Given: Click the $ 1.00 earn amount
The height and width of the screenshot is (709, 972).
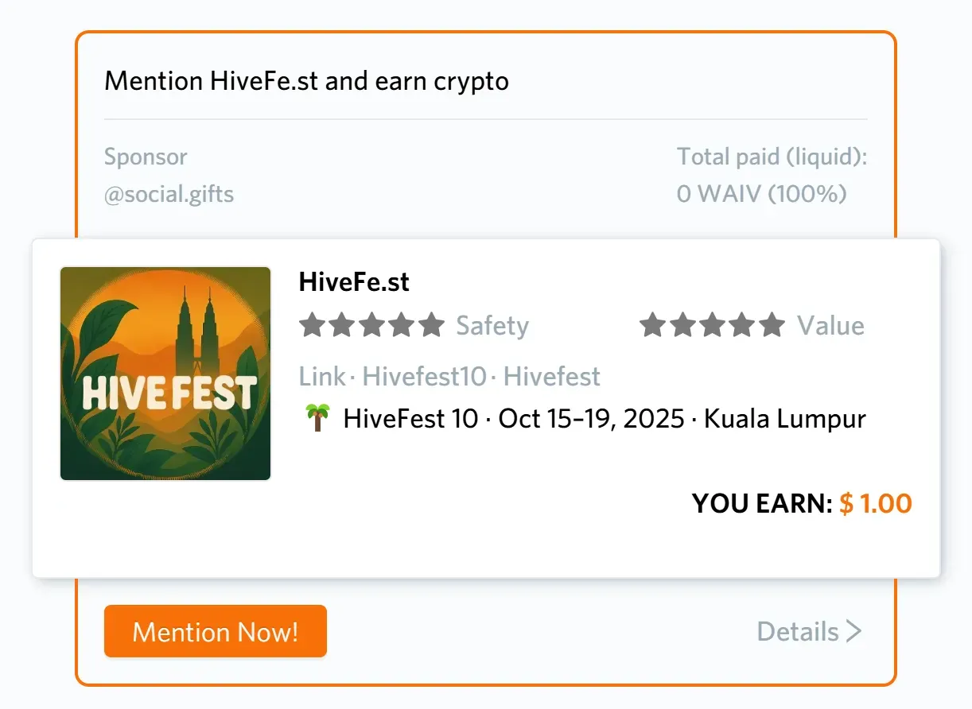Looking at the screenshot, I should click(x=876, y=503).
